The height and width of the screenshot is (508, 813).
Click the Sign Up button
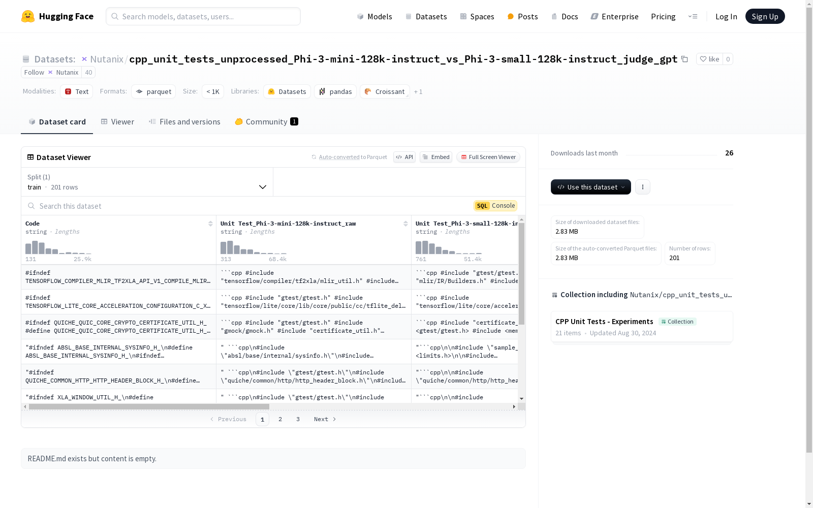tap(765, 16)
